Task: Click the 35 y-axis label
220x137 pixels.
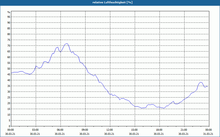Action: point(9,86)
